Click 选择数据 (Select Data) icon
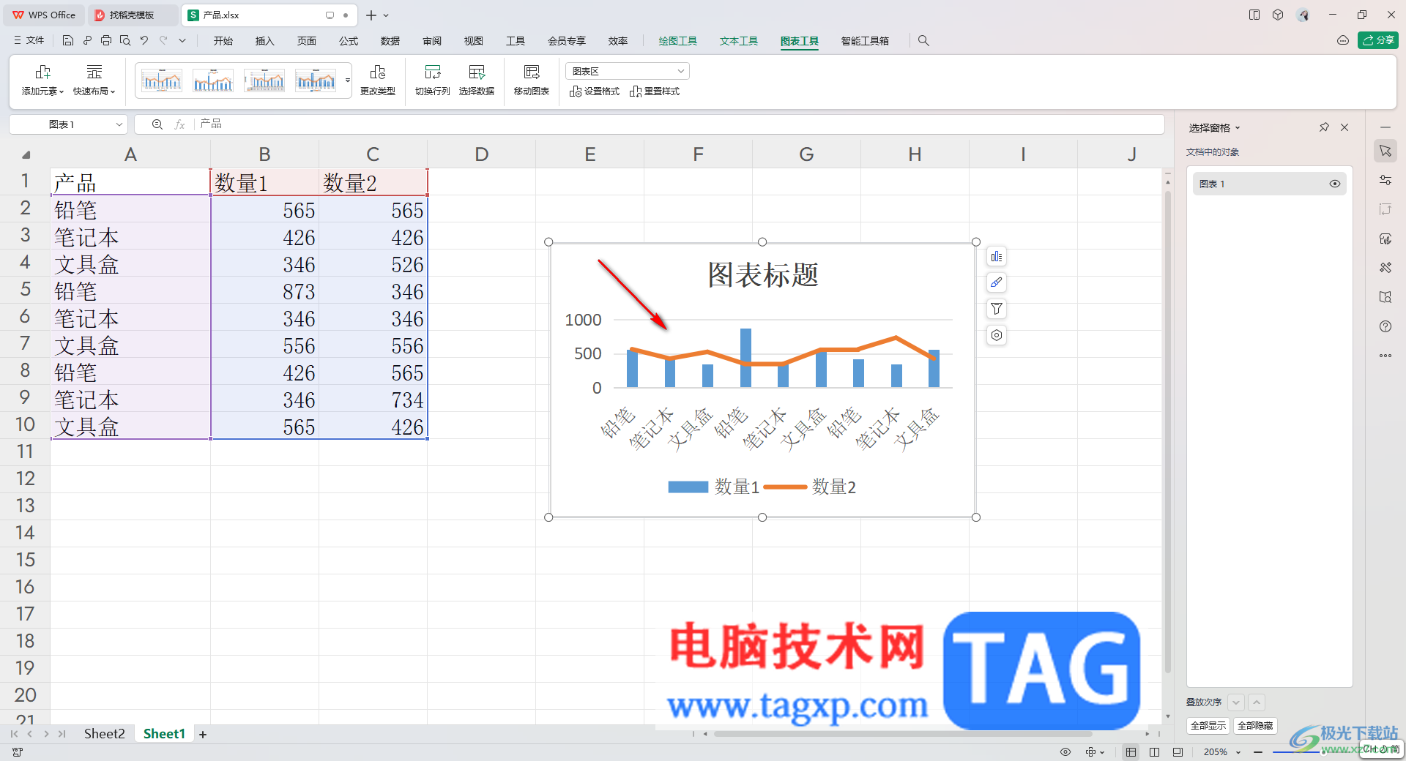 point(477,80)
